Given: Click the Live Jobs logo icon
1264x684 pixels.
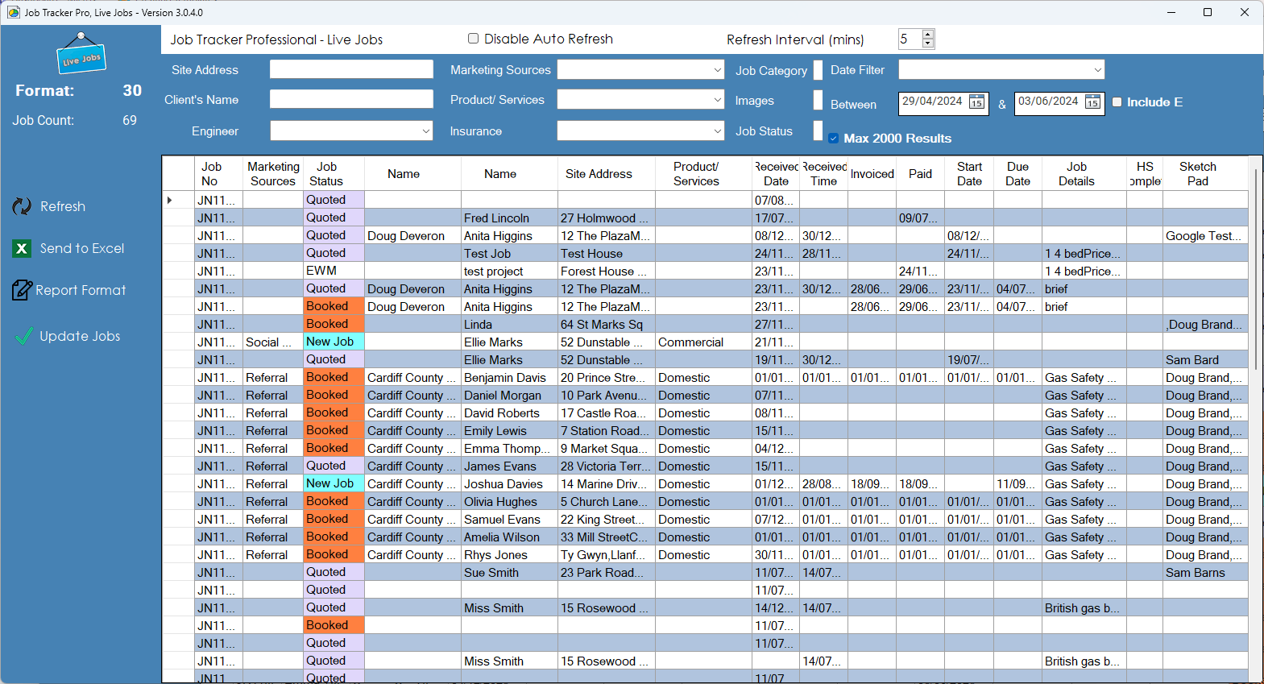Looking at the screenshot, I should (81, 53).
